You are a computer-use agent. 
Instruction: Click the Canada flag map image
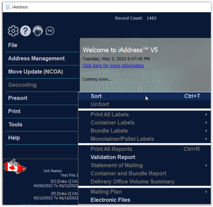pos(15,166)
